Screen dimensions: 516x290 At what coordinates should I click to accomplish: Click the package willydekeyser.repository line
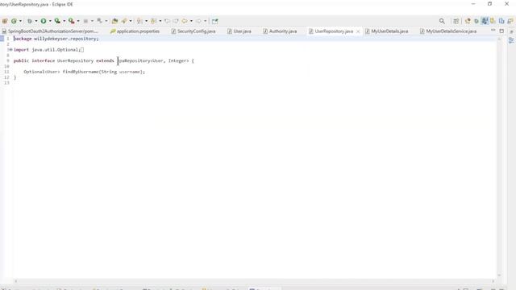pyautogui.click(x=56, y=39)
